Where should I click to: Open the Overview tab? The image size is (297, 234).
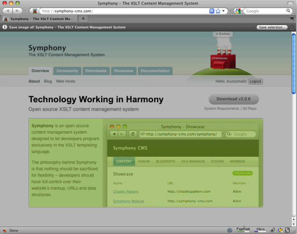tap(40, 71)
